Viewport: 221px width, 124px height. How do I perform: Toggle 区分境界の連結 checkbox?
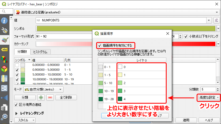(x=16, y=105)
